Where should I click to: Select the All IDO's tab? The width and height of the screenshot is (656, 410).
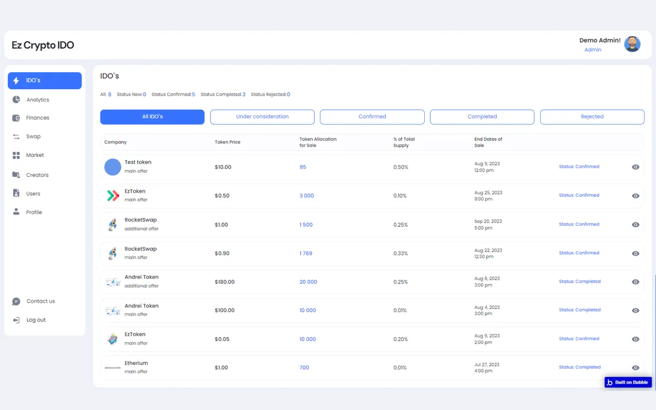[x=152, y=116]
